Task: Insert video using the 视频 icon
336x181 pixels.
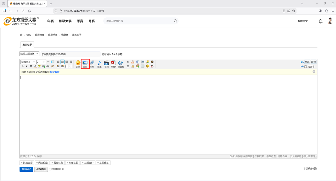Action: 106,64
